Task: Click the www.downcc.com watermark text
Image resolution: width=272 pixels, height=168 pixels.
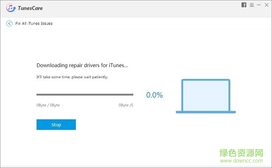Action: click(x=248, y=160)
